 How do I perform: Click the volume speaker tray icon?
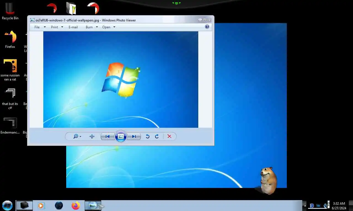(325, 206)
